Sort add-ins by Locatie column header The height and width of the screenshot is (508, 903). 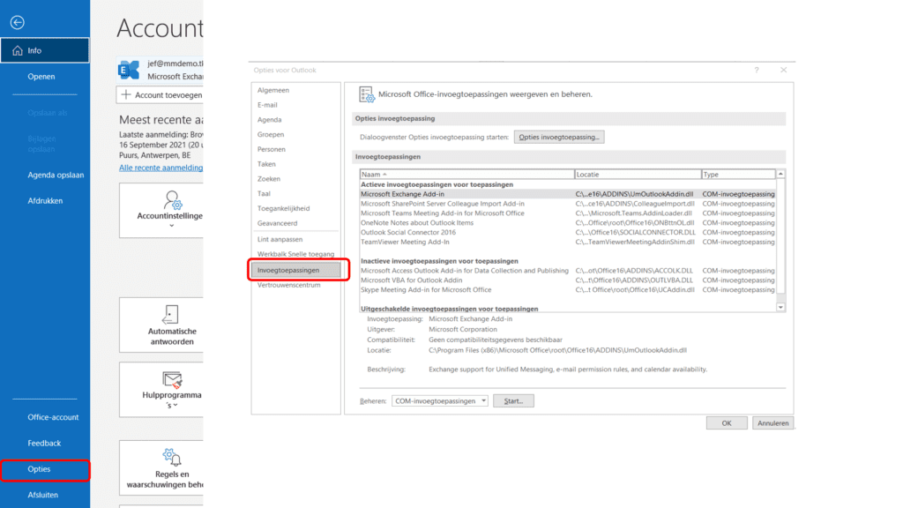(x=638, y=174)
